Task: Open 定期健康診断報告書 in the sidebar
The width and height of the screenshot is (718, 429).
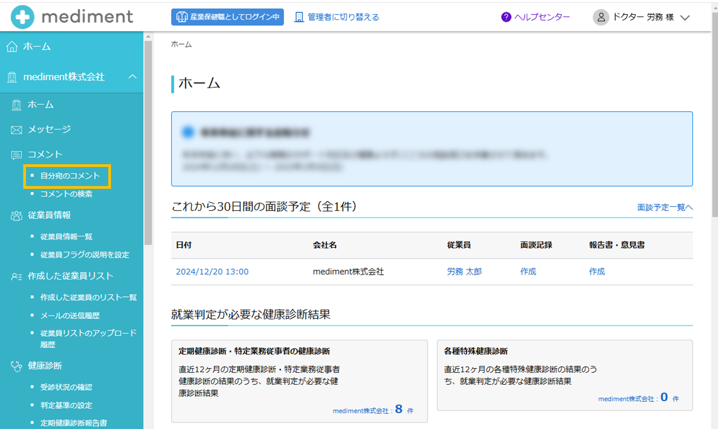Action: click(73, 423)
